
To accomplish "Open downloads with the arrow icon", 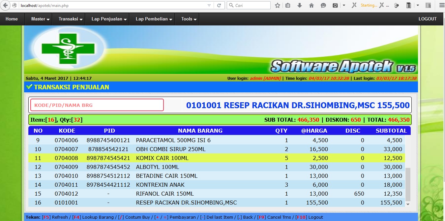I will click(299, 5).
